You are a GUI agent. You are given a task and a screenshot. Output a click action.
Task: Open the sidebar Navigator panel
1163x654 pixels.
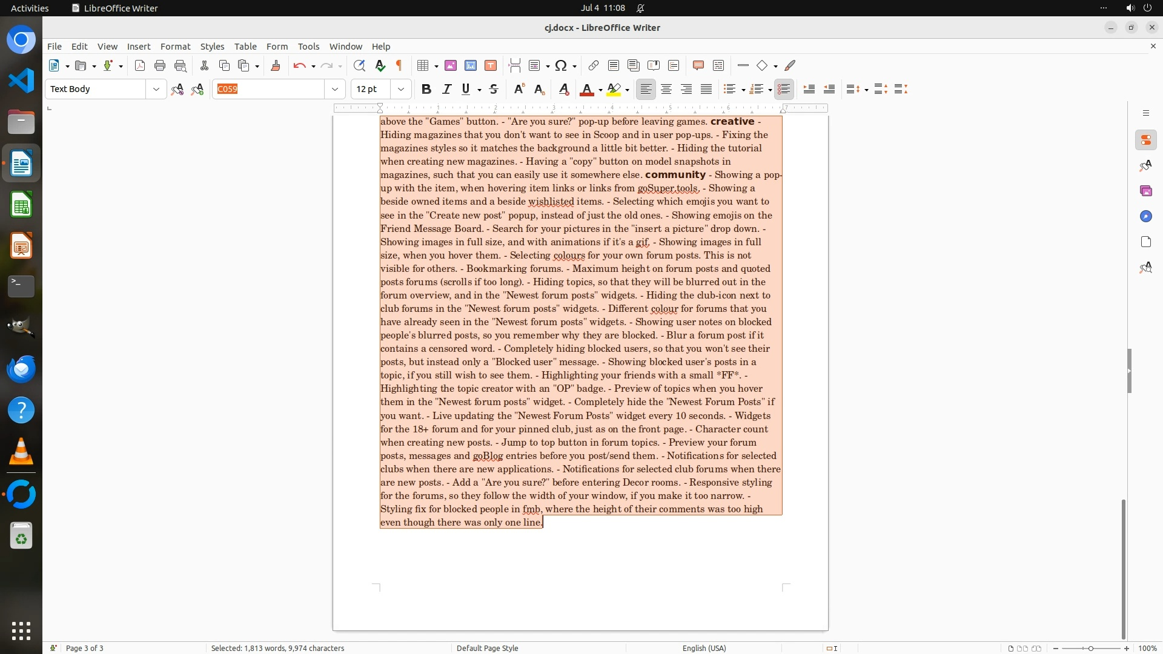[1145, 216]
